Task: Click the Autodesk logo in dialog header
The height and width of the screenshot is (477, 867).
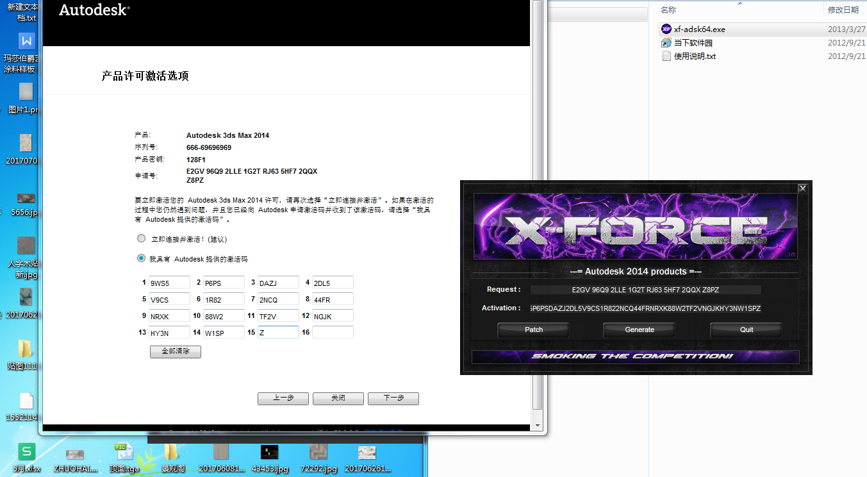Action: 94,10
